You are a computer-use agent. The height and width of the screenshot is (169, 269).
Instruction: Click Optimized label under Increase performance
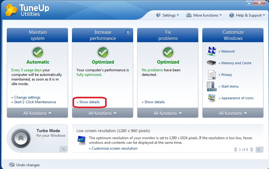point(103,62)
